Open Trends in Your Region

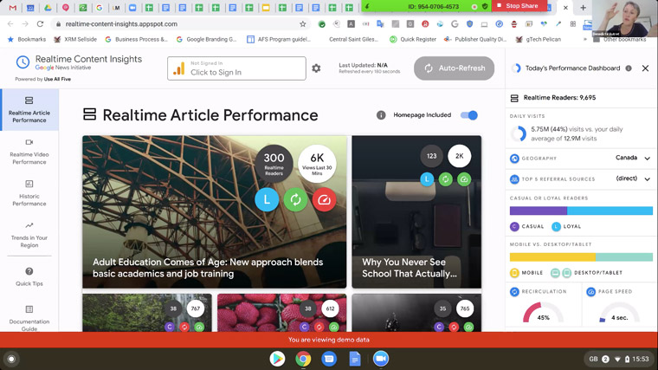(x=29, y=235)
